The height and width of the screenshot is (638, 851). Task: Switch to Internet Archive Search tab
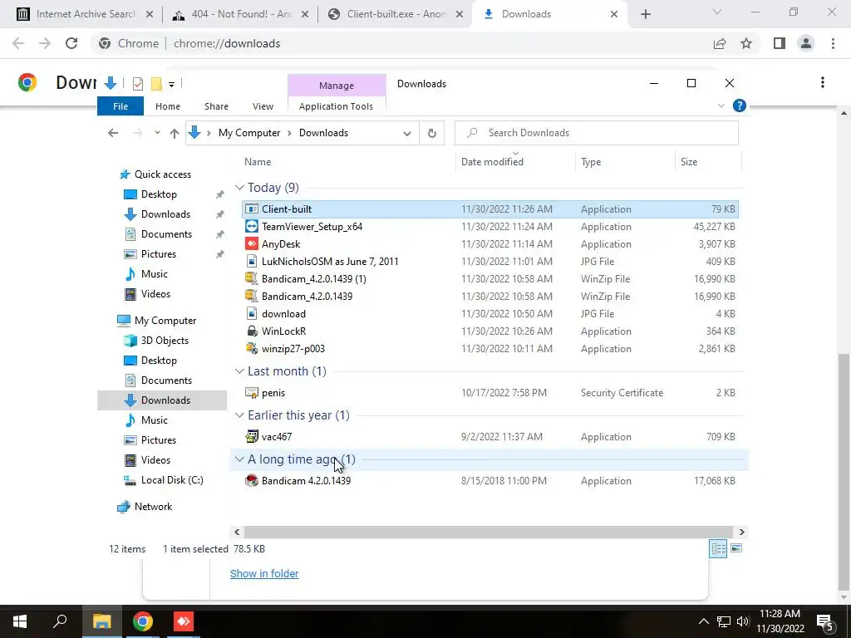click(86, 14)
